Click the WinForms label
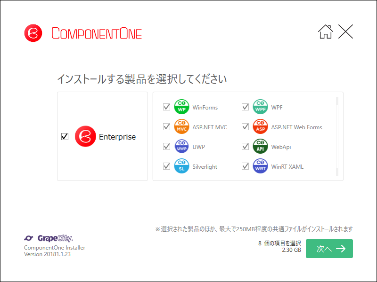The height and width of the screenshot is (282, 377). pos(205,108)
